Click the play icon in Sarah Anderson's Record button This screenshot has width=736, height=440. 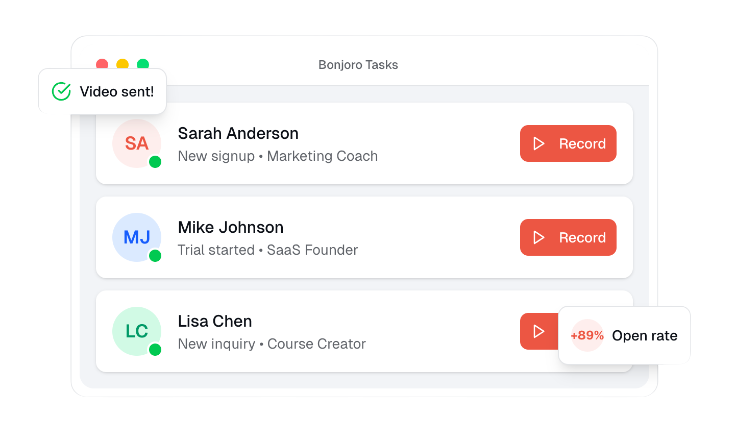coord(538,143)
